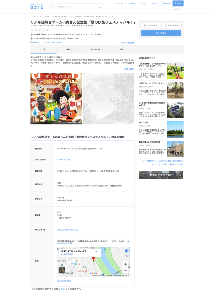Switch to the クチコミ(0) tab
Viewport: 214px width, 291px height.
point(95,49)
